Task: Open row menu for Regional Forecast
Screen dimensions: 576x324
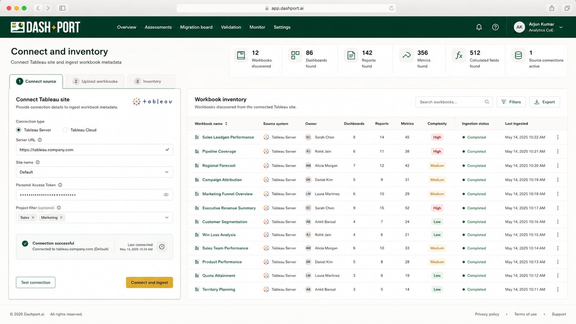Action: coord(558,166)
